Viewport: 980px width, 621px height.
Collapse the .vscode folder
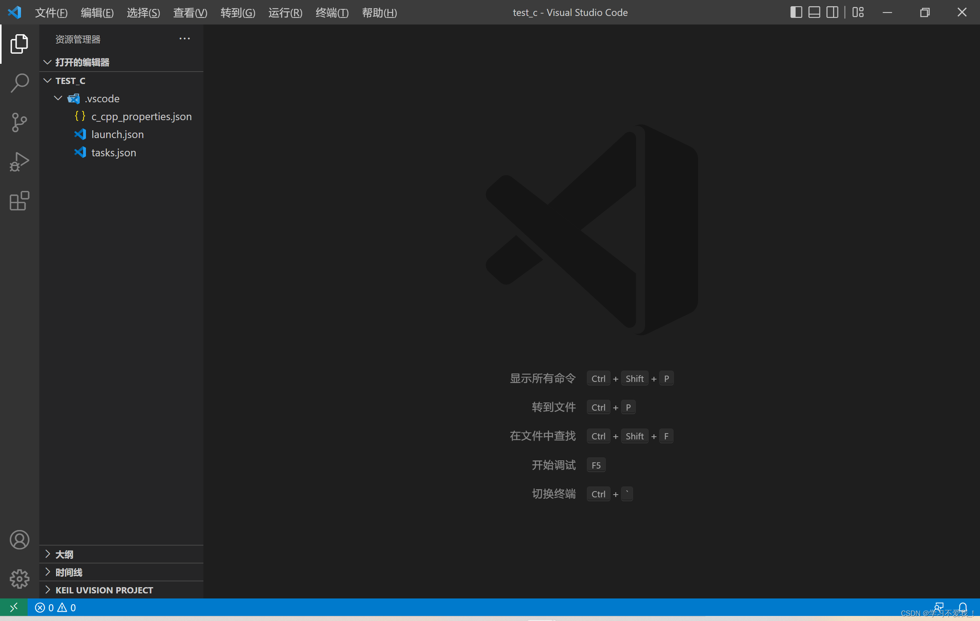pyautogui.click(x=58, y=98)
